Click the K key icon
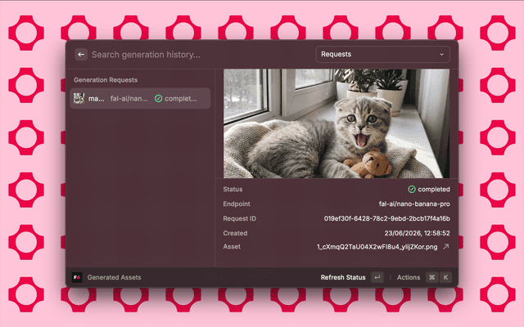The image size is (524, 327). [x=445, y=277]
